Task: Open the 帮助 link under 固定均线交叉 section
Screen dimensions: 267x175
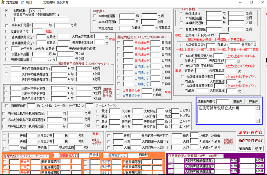Action: (167, 92)
